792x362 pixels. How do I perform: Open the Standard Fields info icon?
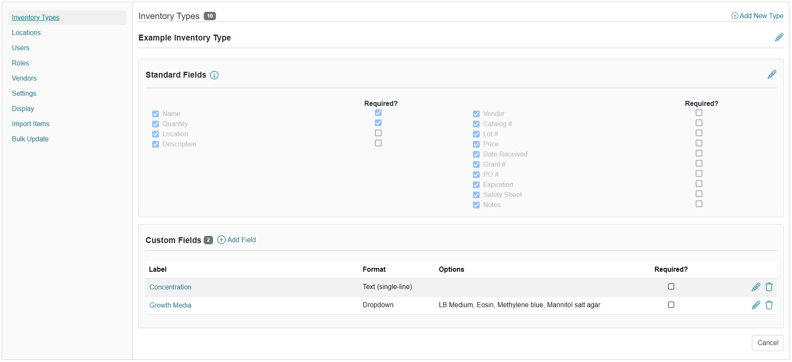coord(214,75)
